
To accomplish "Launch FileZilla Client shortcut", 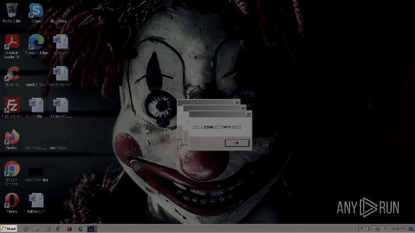I will click(12, 108).
